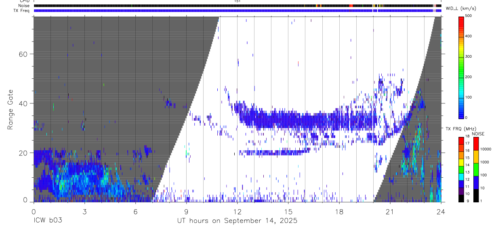Click the 500 tick on the WID scale
Viewport: 496px width, 229px height.
(469, 16)
